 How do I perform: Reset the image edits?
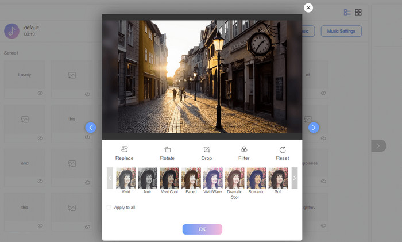coord(282,149)
